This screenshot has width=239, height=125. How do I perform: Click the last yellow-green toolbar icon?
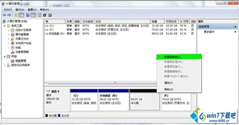pos(50,15)
